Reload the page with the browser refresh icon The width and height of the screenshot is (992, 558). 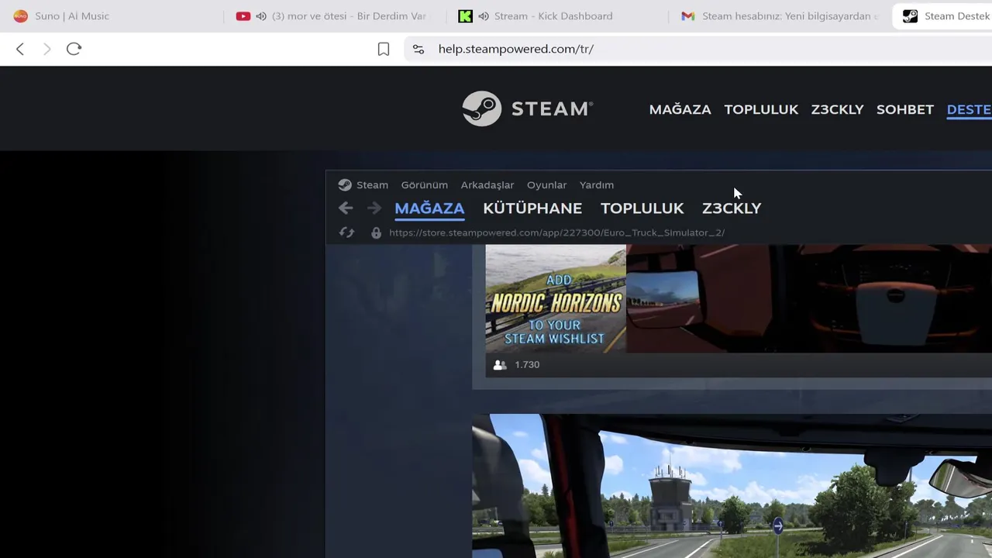click(74, 49)
